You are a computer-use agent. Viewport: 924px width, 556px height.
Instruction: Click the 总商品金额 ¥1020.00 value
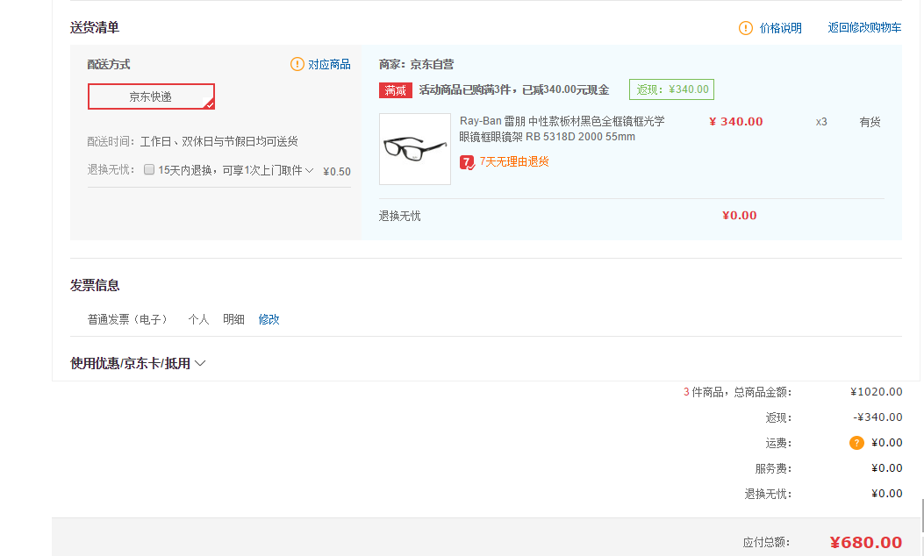[x=877, y=392]
